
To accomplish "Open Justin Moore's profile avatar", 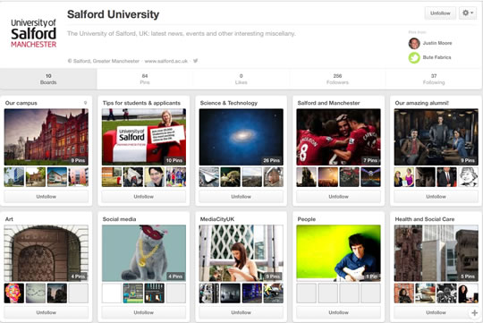I will tap(414, 43).
